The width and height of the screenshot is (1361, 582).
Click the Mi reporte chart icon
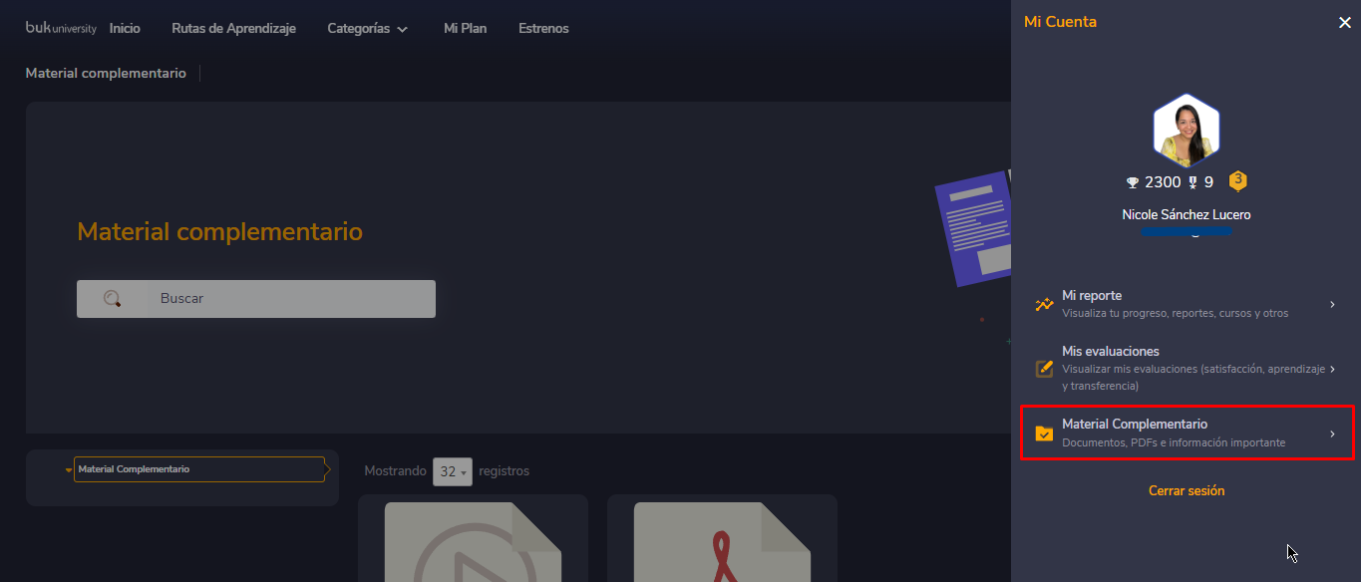click(x=1044, y=304)
